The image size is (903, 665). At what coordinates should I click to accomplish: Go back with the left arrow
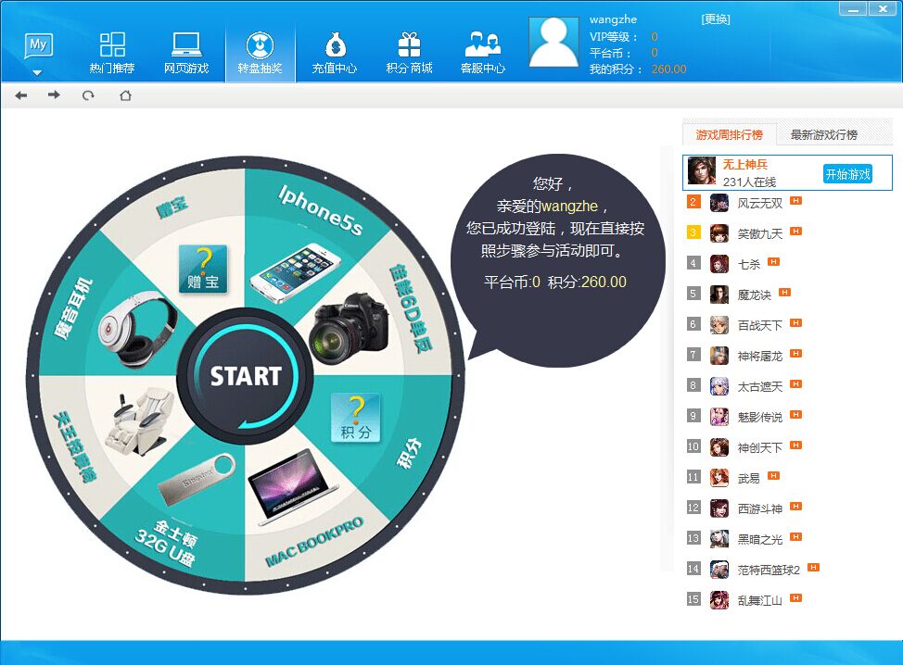(x=21, y=95)
